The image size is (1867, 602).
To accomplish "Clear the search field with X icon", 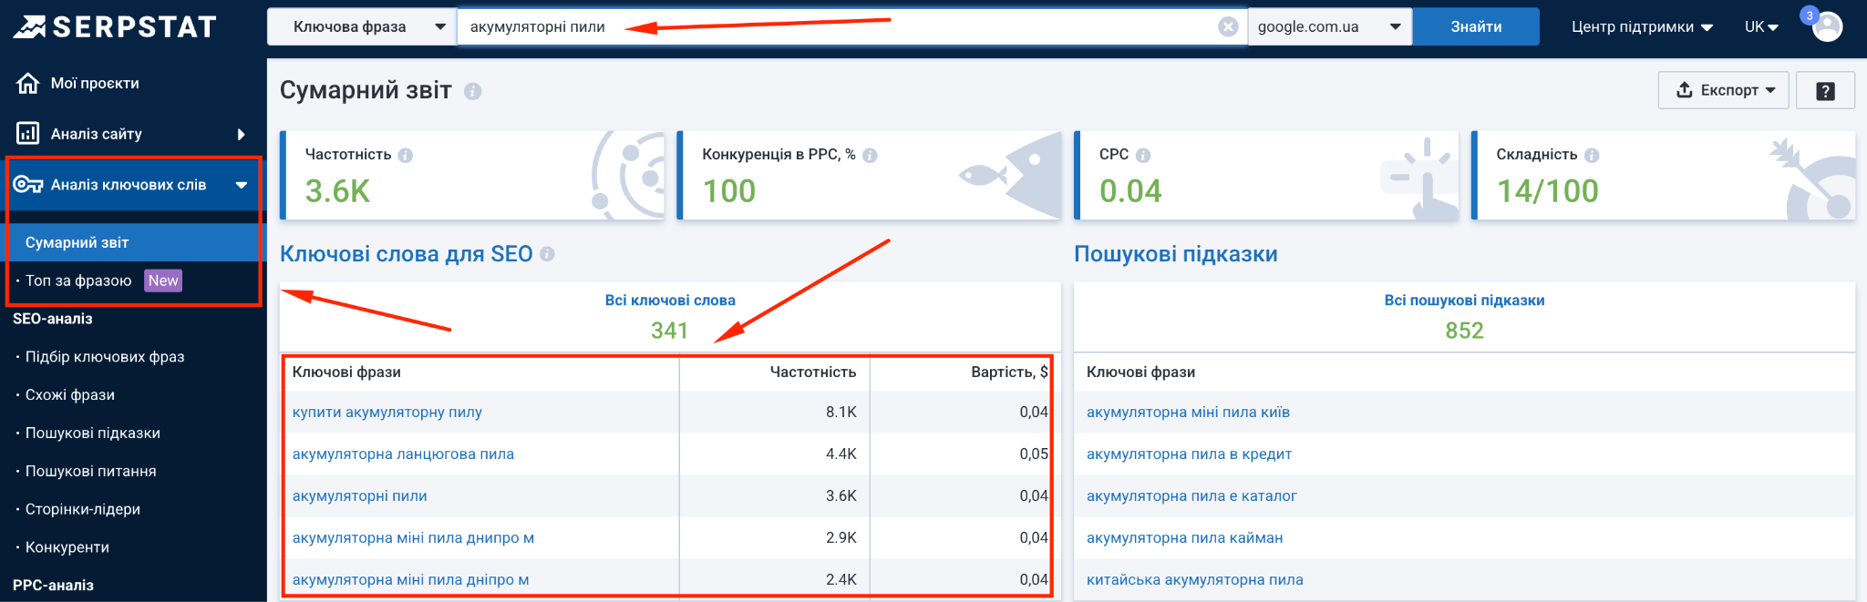I will point(1228,26).
